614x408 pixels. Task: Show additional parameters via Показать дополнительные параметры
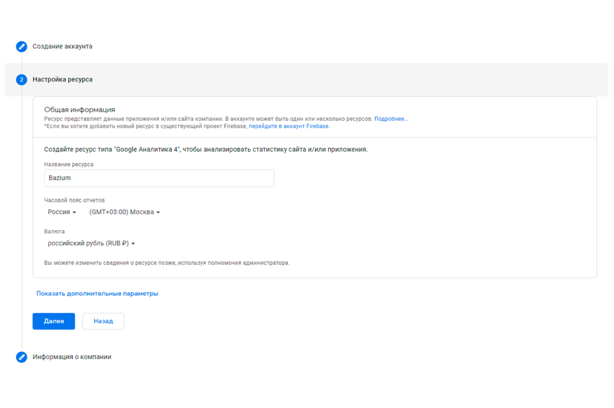97,293
